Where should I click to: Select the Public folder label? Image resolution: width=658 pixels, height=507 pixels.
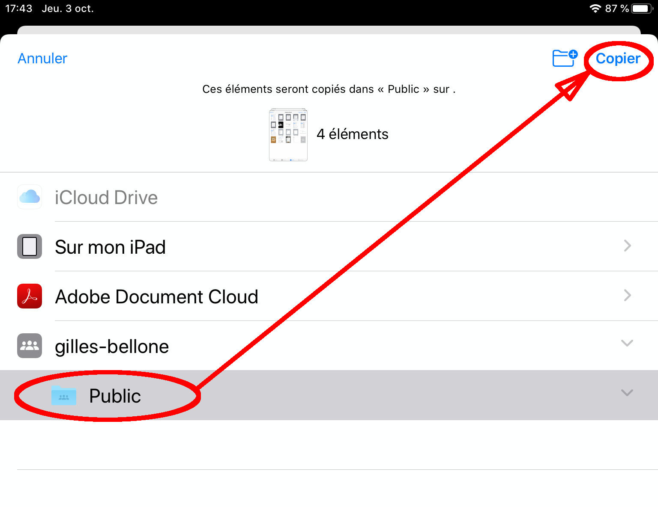(x=115, y=396)
